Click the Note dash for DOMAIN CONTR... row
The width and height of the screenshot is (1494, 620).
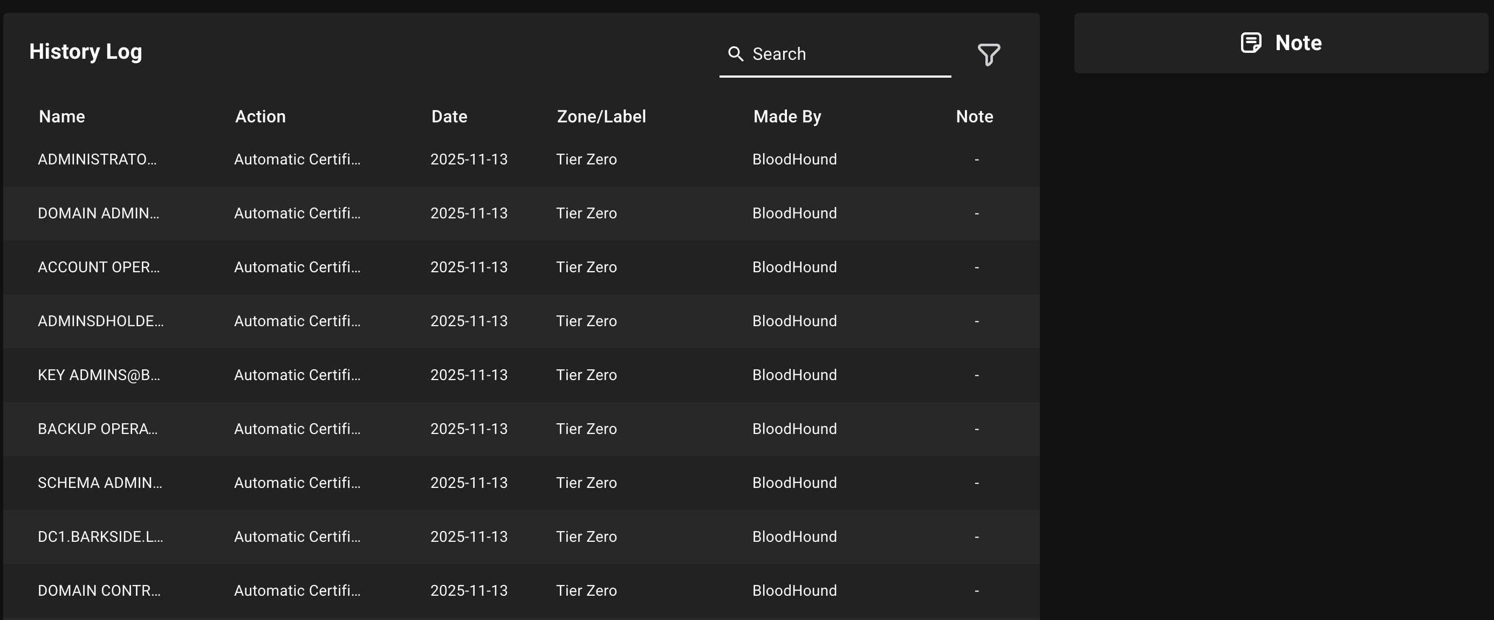pyautogui.click(x=976, y=590)
